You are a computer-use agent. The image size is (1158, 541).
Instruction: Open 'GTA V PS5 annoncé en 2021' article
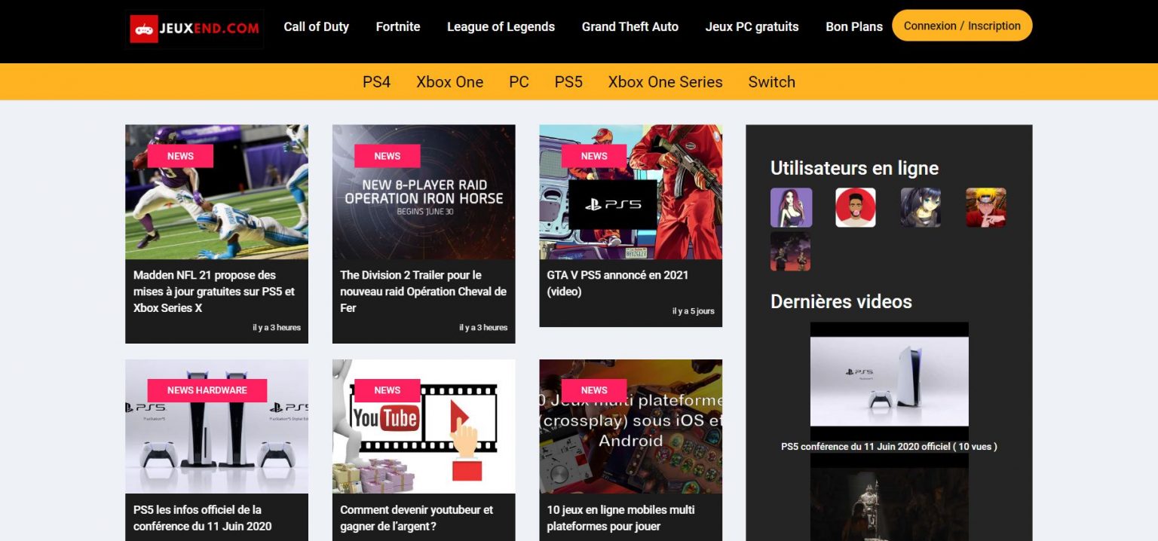[617, 283]
